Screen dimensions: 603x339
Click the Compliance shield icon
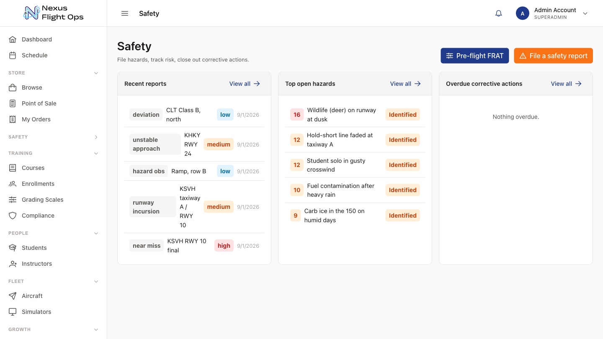tap(13, 216)
